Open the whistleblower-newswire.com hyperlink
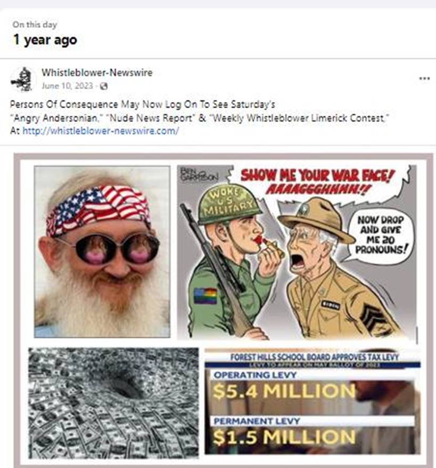 pyautogui.click(x=101, y=131)
